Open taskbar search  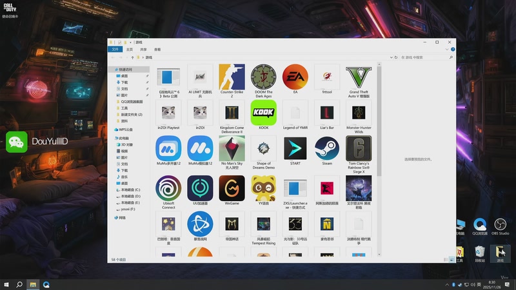point(19,284)
